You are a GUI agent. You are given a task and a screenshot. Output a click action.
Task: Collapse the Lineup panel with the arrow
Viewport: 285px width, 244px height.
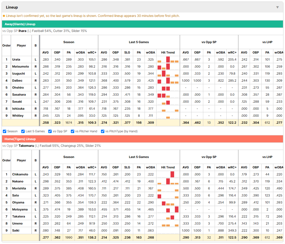pos(277,8)
